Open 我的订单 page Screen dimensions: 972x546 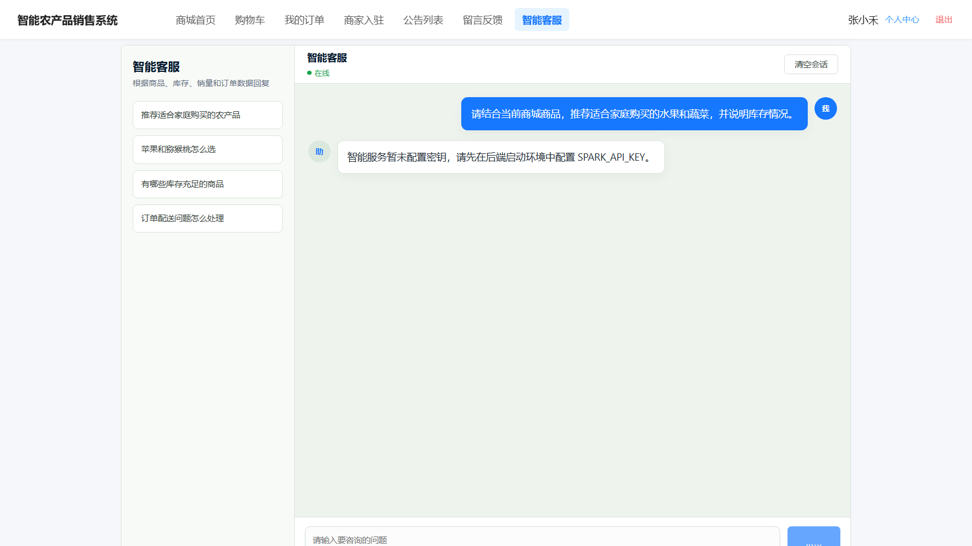click(304, 20)
